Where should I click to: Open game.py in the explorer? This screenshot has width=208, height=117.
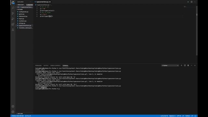22,14
